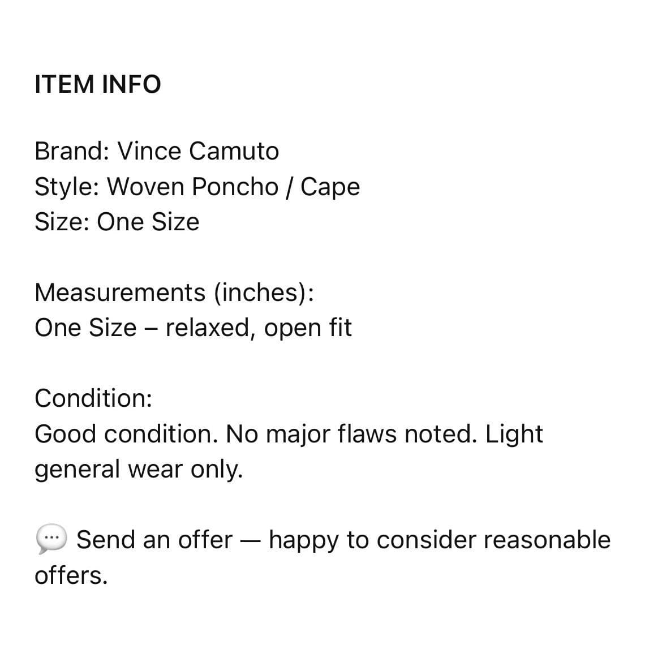Click the words No major flaws noted
The image size is (662, 662).
click(x=352, y=434)
